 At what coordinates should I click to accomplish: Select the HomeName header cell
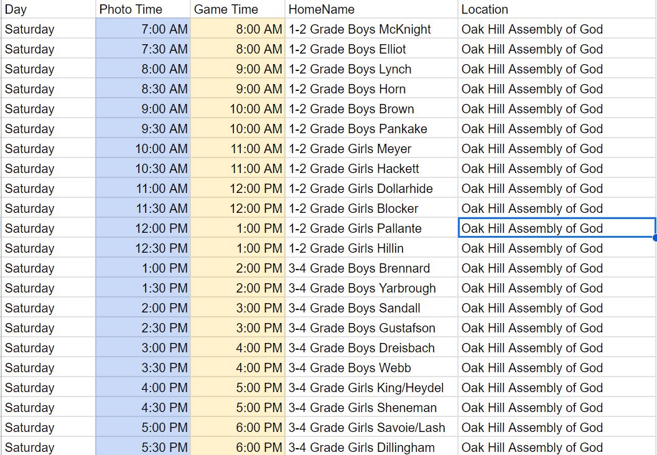point(371,9)
